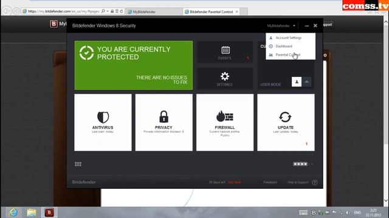Click the Bitdefender B tray icon

click(314, 213)
